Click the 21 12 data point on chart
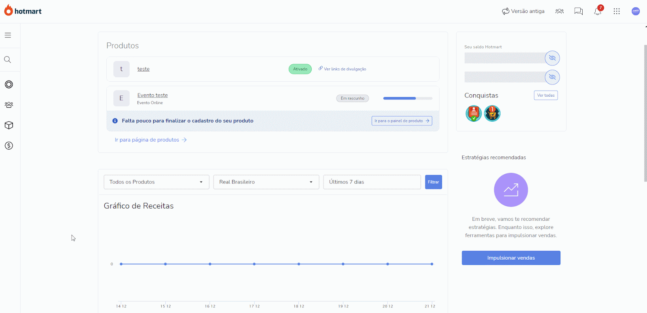Screen dimensions: 647x313 432,264
